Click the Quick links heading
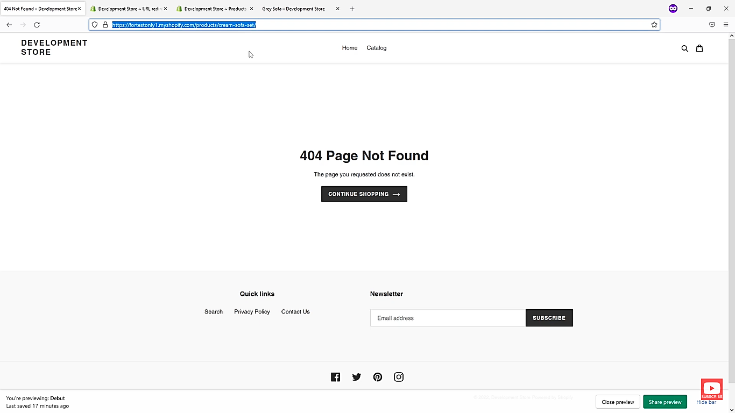 click(x=257, y=294)
